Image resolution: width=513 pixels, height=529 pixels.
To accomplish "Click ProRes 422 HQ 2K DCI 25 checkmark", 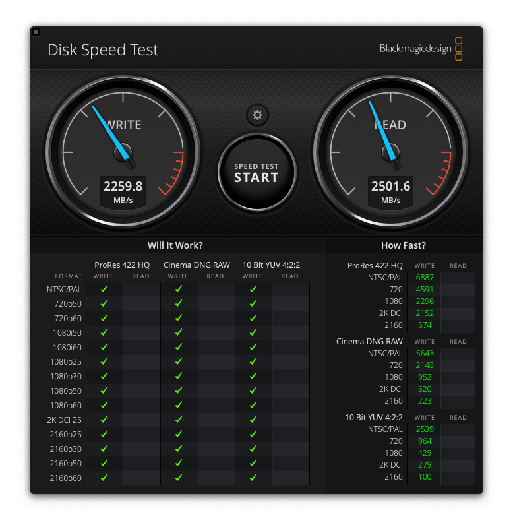I will coord(104,420).
